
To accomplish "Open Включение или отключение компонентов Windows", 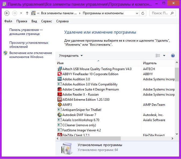I will tap(30, 55).
